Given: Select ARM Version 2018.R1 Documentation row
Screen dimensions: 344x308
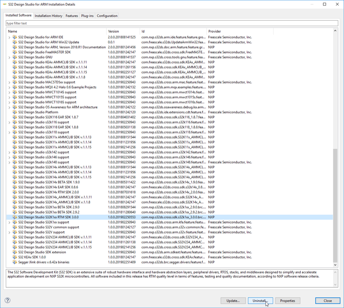Looking at the screenshot, I should pos(169,47).
